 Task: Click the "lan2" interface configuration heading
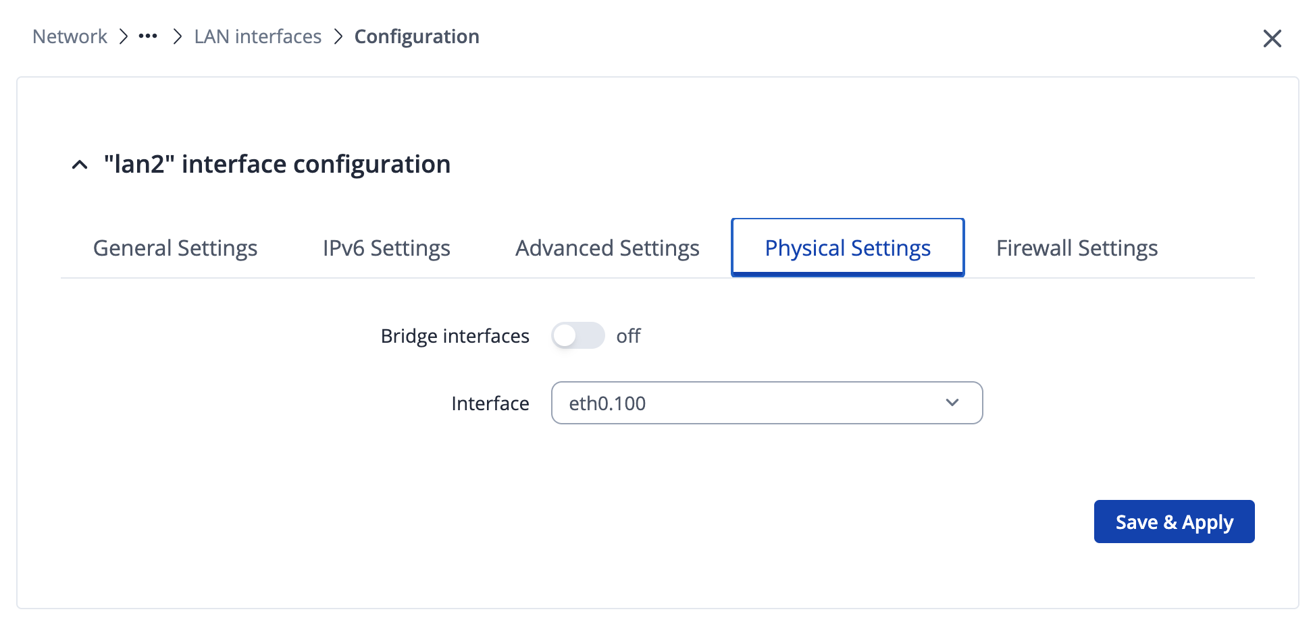pos(277,165)
